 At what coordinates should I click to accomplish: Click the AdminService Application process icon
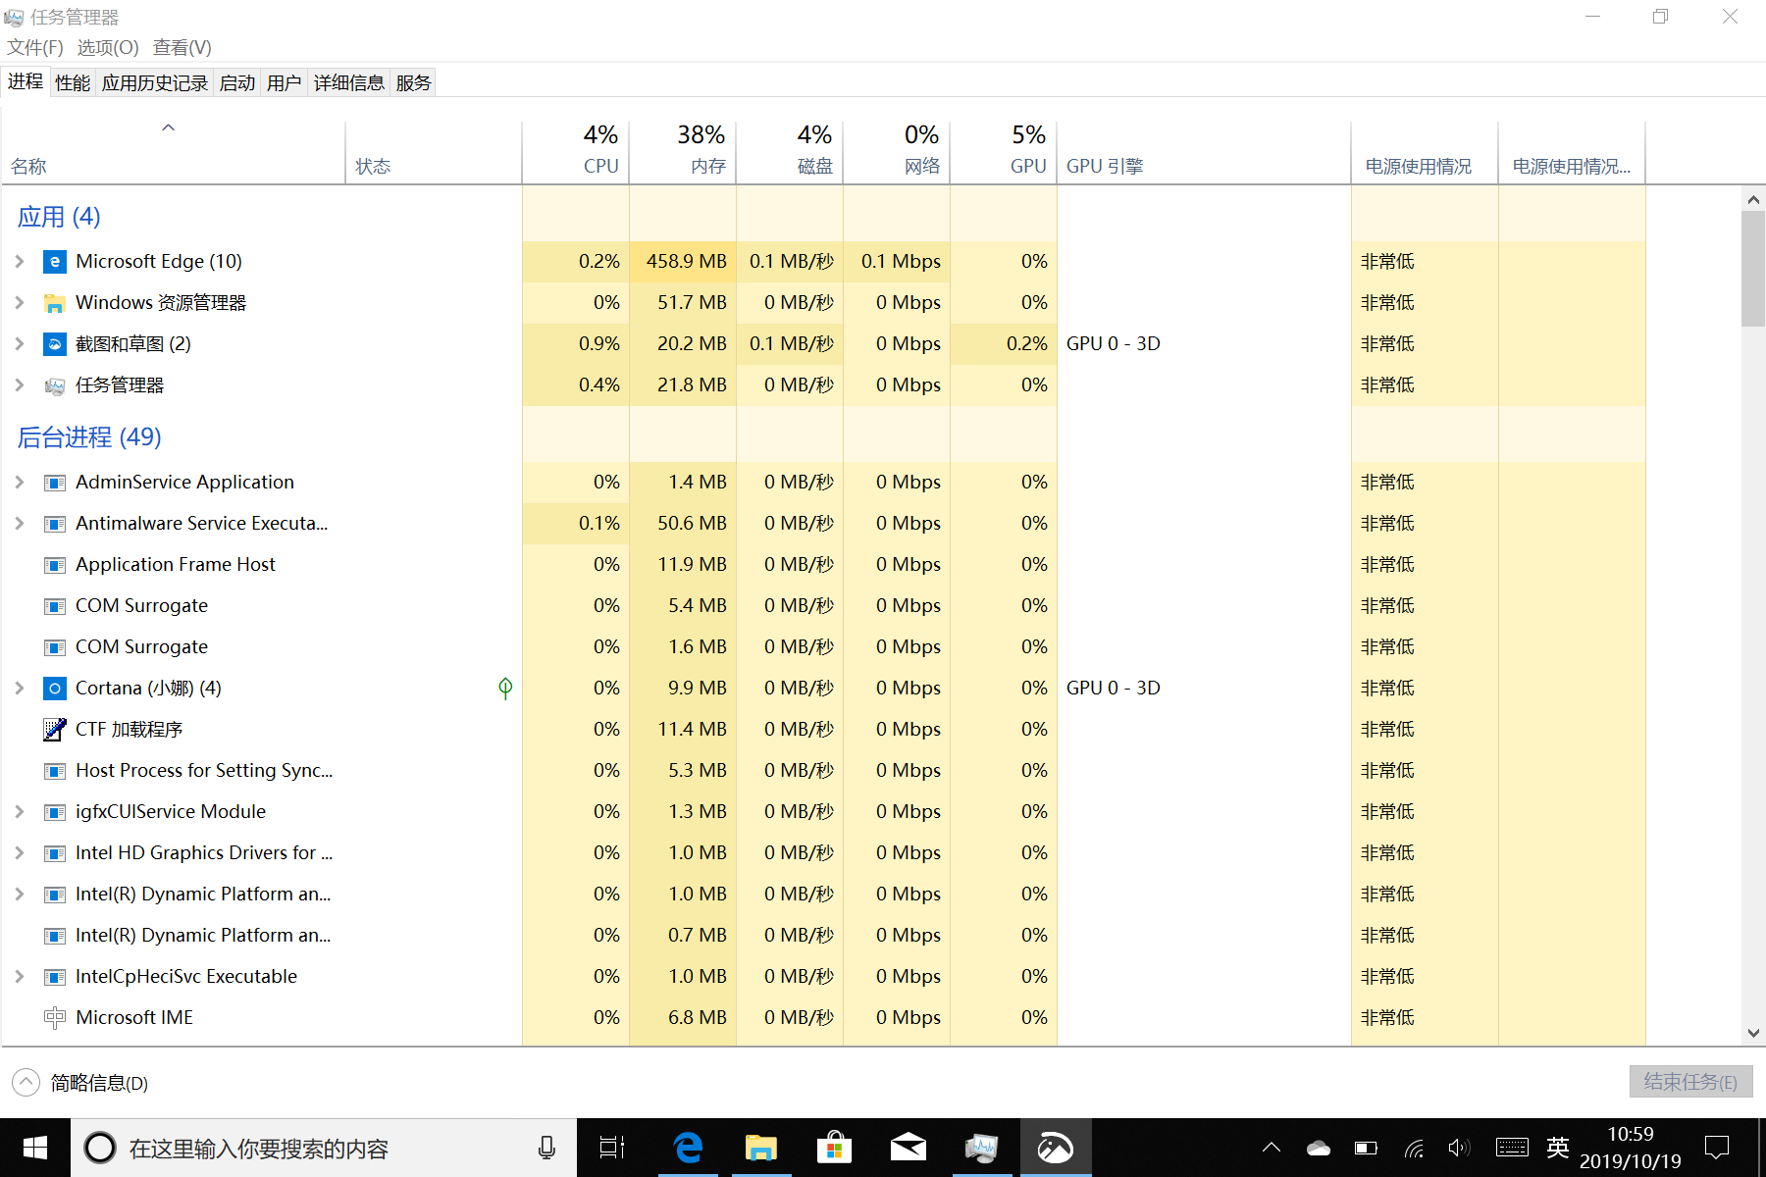(55, 483)
